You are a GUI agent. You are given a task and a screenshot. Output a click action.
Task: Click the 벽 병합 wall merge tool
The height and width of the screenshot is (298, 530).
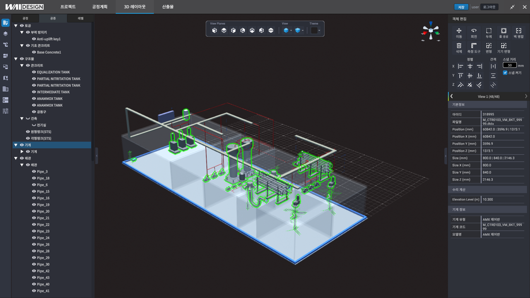point(518,33)
